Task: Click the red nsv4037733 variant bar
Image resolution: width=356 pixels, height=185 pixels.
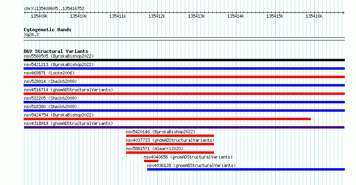Action: tap(170, 144)
